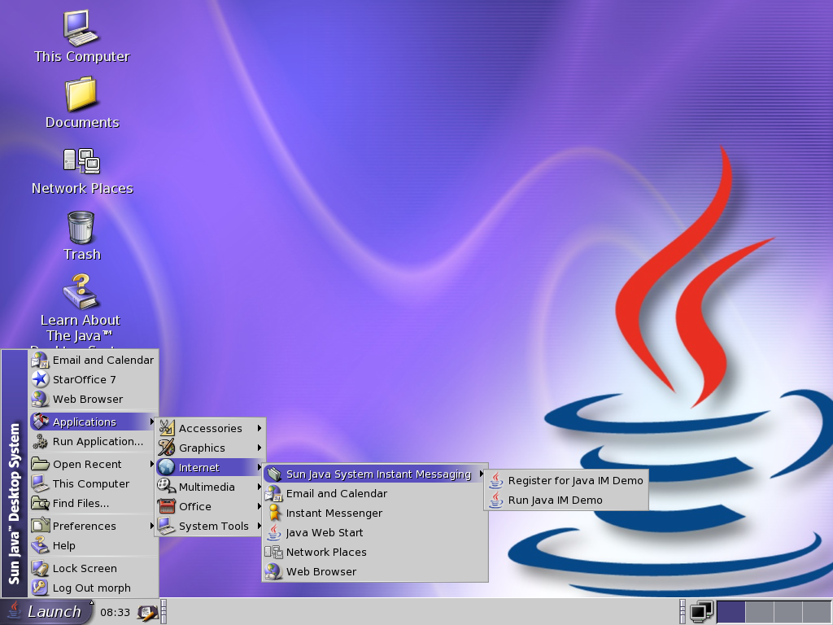The image size is (833, 625).
Task: Expand the Preferences submenu arrow
Action: pos(151,526)
